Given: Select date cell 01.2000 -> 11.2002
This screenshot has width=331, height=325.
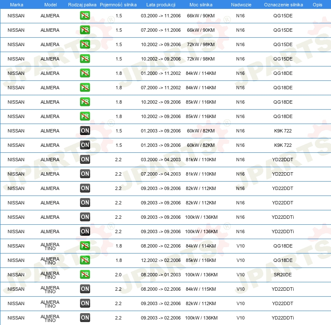Looking at the screenshot, I should click(x=161, y=73).
